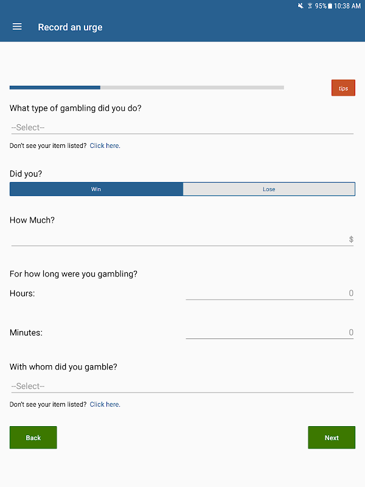Image resolution: width=365 pixels, height=487 pixels.
Task: Tap the battery indicator icon
Action: coord(330,6)
